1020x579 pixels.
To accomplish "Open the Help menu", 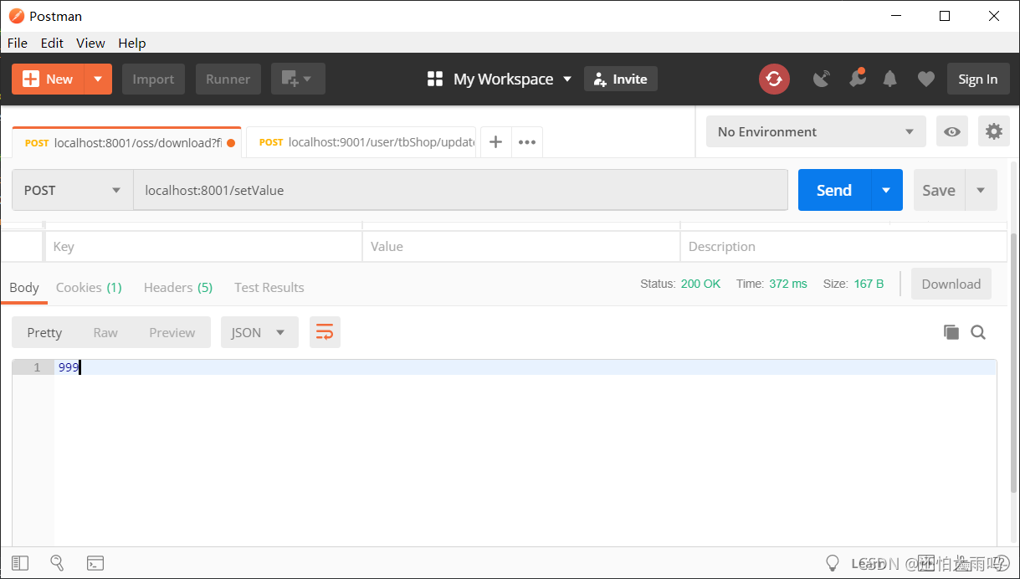I will [132, 43].
